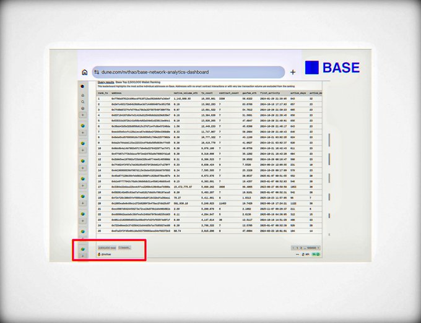The height and width of the screenshot is (323, 421).
Task: Focus the dune.com address bar
Action: (188, 72)
